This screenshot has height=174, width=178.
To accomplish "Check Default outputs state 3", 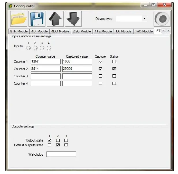I will (x=66, y=145).
